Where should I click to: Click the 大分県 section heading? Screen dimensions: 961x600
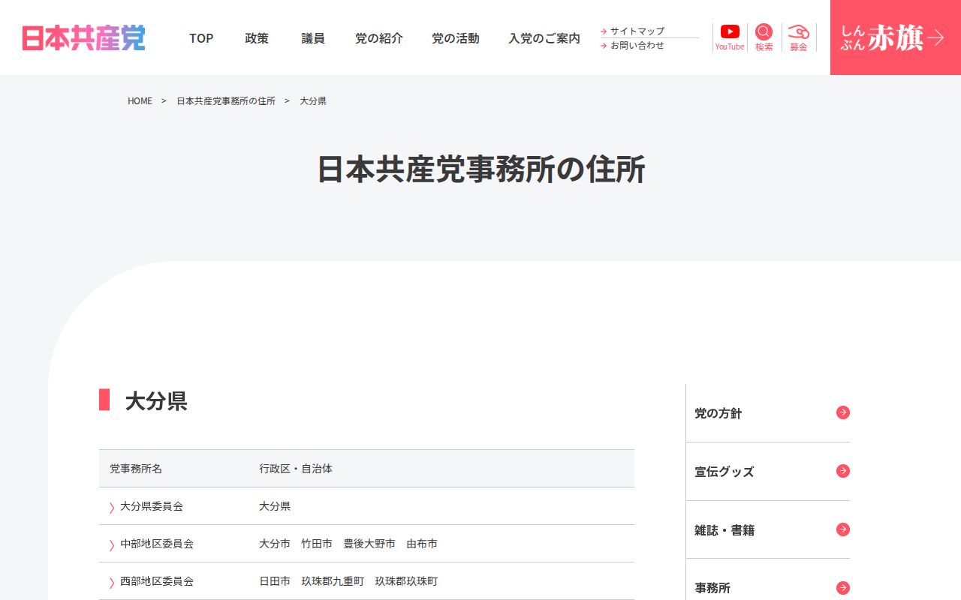(156, 400)
